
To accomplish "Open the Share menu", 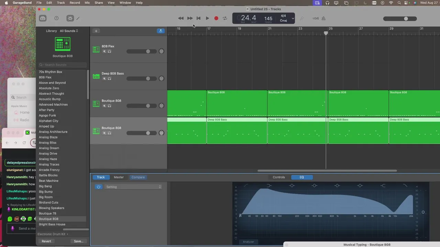I will point(99,3).
